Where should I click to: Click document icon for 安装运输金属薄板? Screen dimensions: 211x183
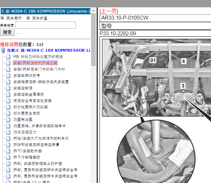8,94
